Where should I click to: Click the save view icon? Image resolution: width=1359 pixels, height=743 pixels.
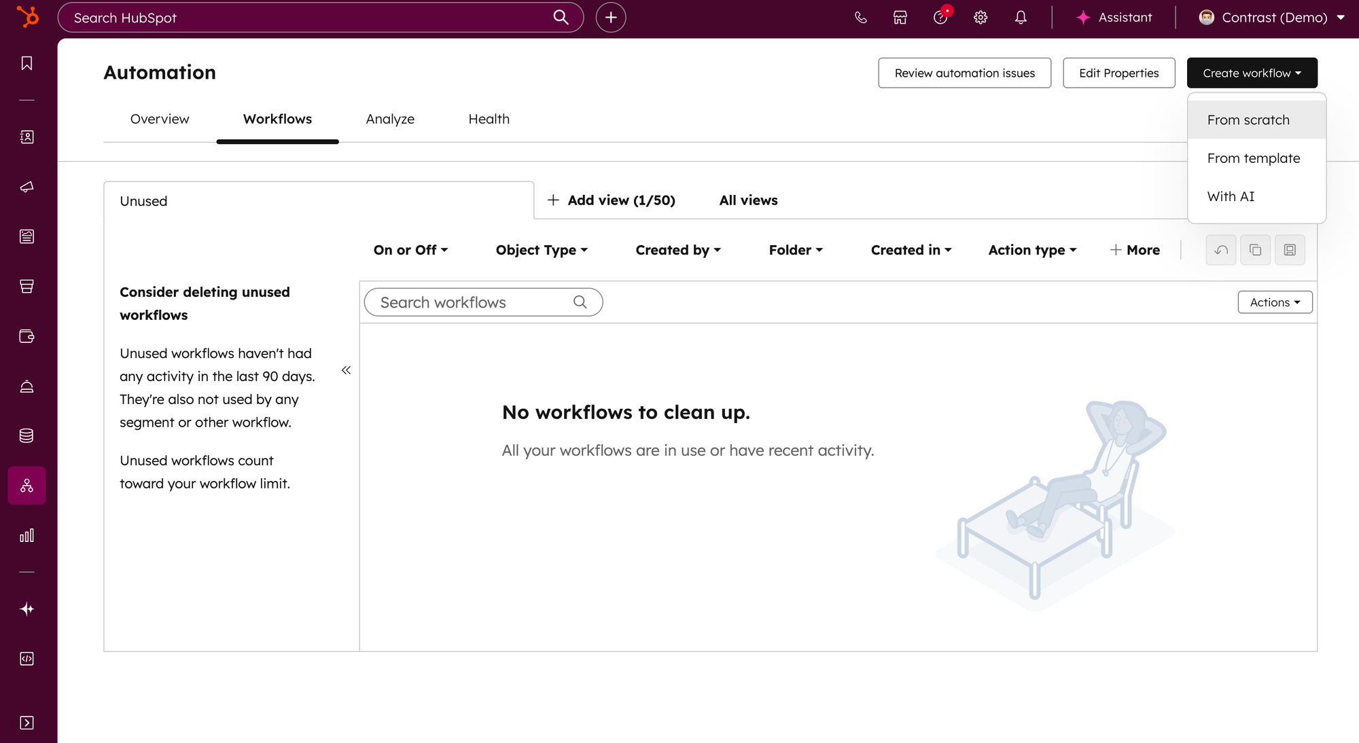[1289, 250]
